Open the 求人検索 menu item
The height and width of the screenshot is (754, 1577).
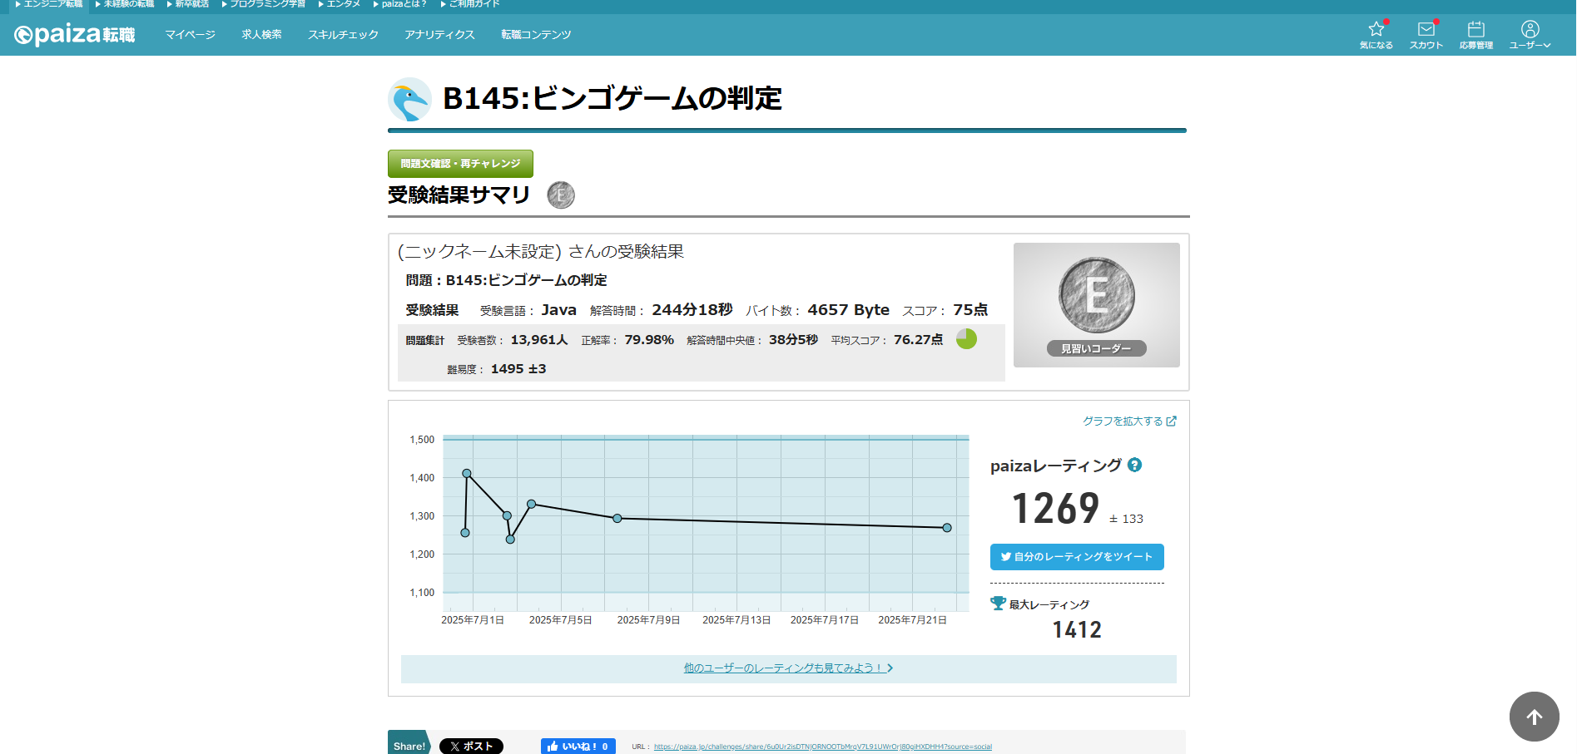pyautogui.click(x=261, y=35)
